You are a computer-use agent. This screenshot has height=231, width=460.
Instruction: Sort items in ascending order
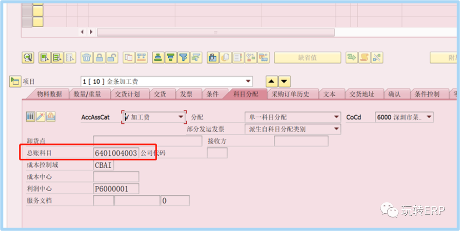158,58
